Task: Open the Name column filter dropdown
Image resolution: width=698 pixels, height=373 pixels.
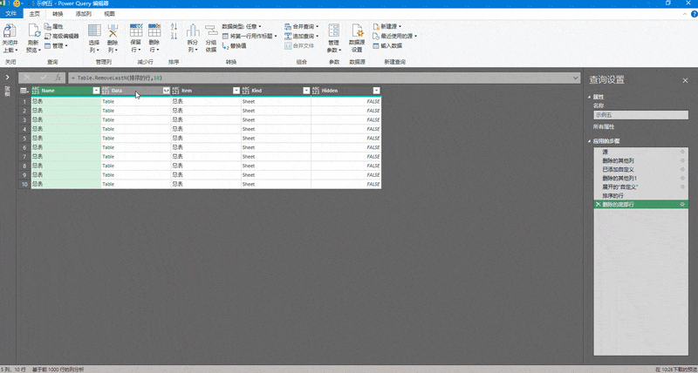Action: (x=95, y=91)
